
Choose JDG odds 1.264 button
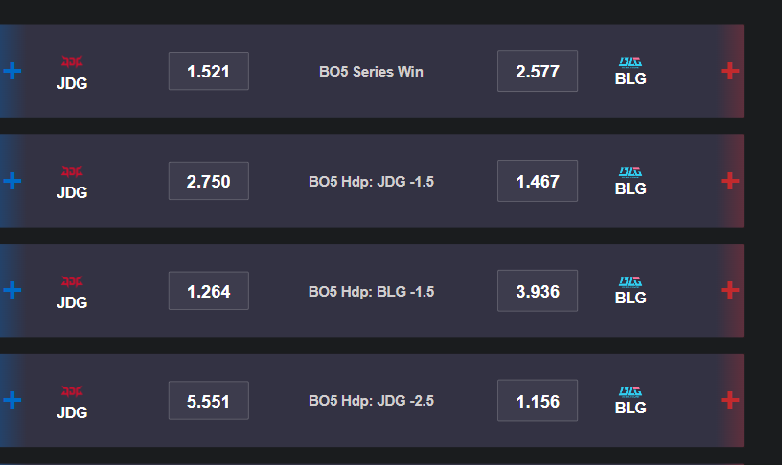pyautogui.click(x=209, y=291)
